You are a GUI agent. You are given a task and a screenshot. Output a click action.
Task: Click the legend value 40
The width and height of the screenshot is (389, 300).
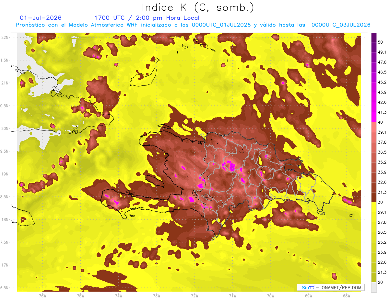click(381, 122)
